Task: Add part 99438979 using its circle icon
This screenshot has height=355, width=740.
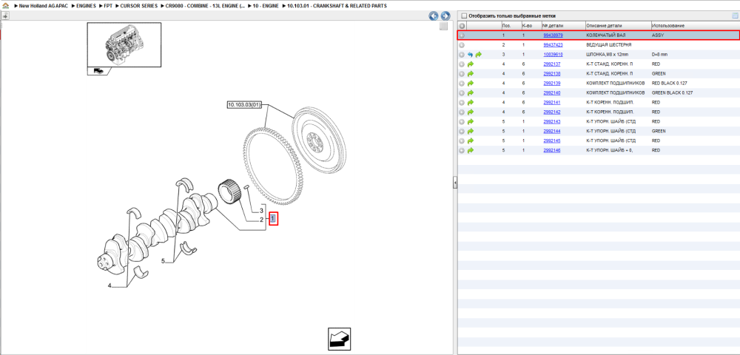Action: point(462,35)
